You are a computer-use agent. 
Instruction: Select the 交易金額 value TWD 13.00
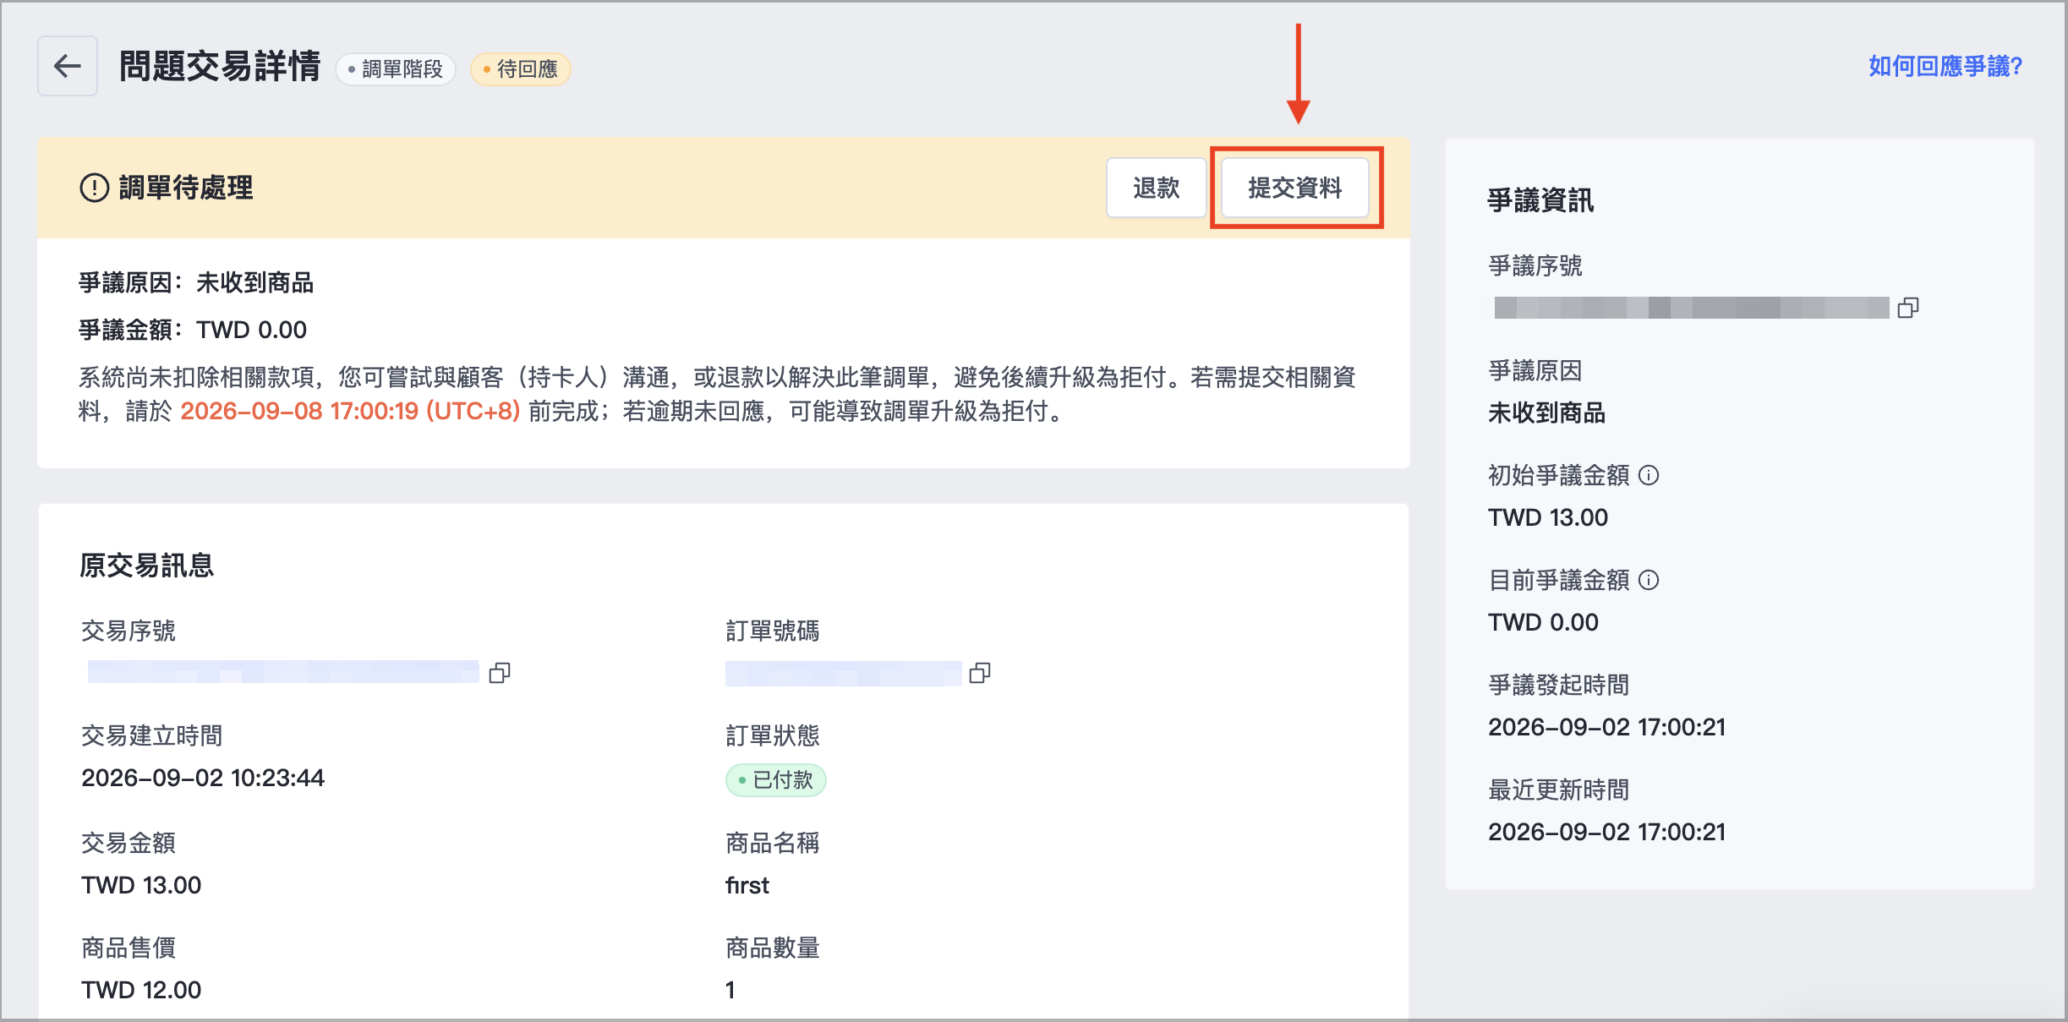pyautogui.click(x=141, y=885)
